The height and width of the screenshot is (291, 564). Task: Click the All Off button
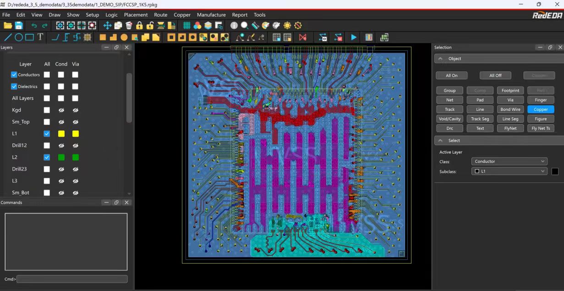point(495,76)
